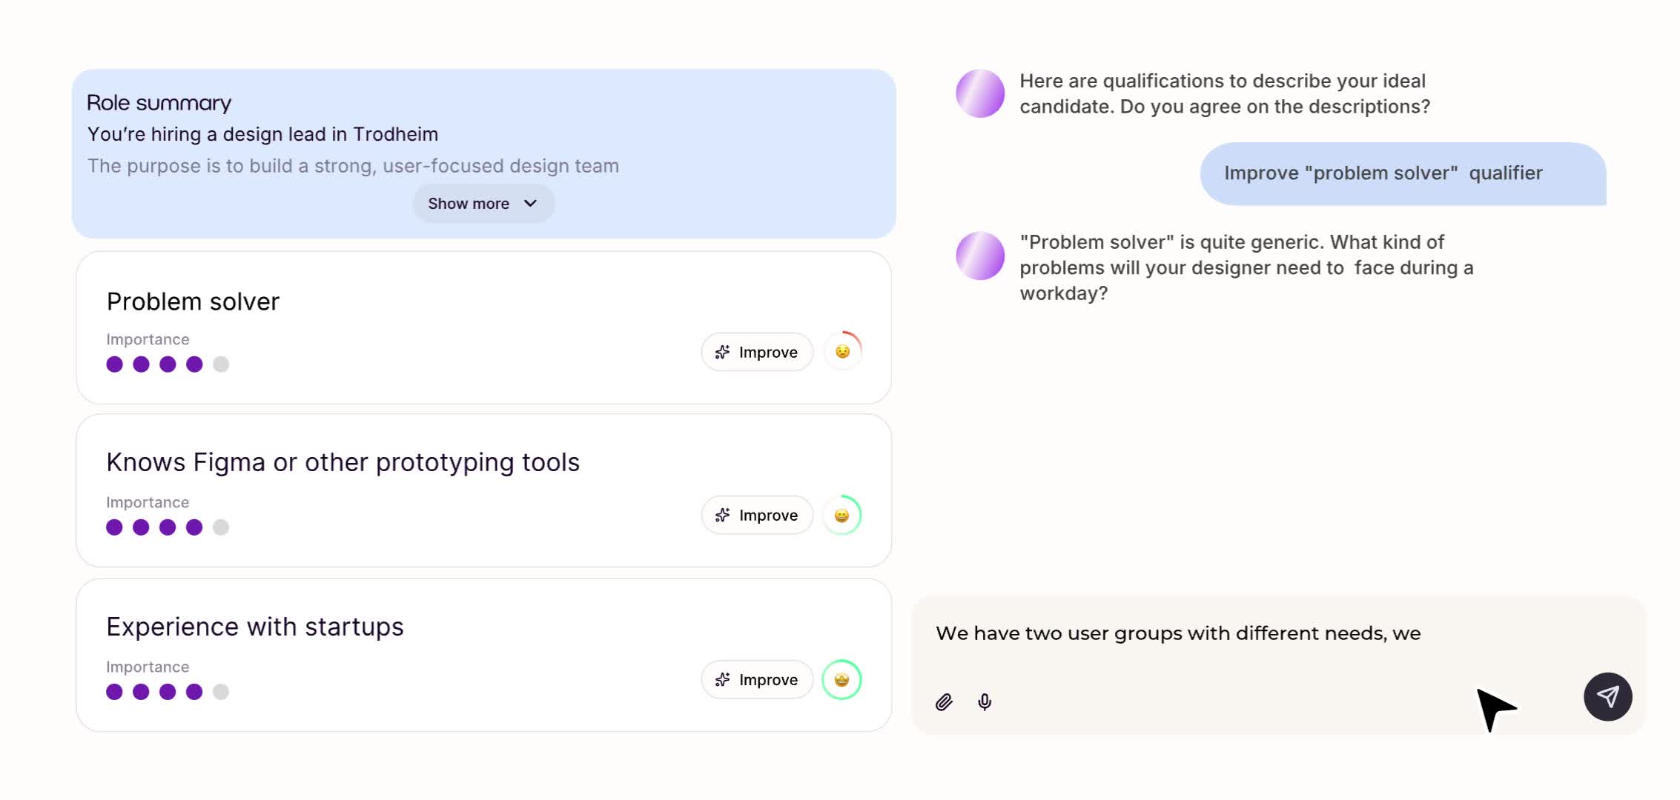Click the assistant avatar beside the Problem solver question
Screen dimensions: 1680x800
(x=980, y=256)
